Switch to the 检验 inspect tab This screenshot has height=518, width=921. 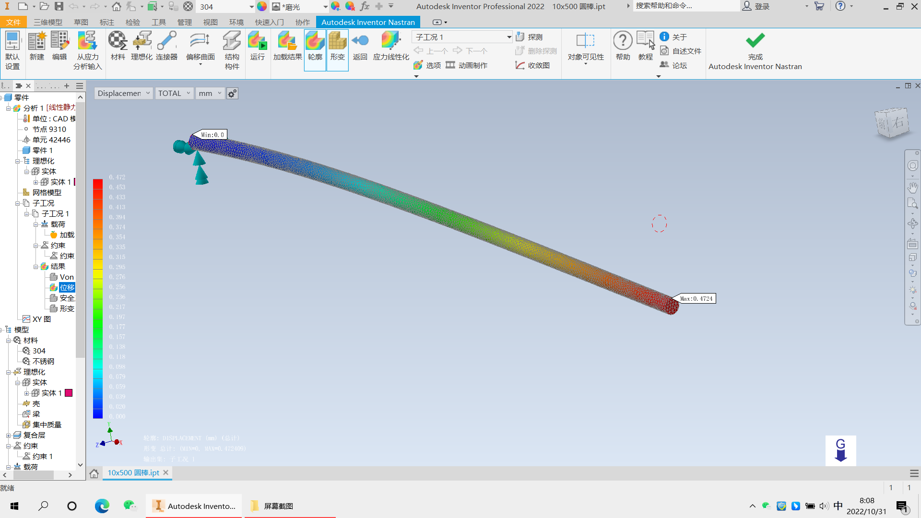[133, 22]
